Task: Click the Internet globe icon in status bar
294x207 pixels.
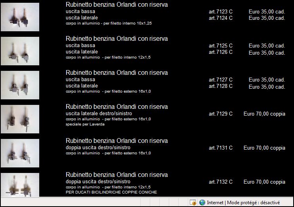Action: (202, 203)
